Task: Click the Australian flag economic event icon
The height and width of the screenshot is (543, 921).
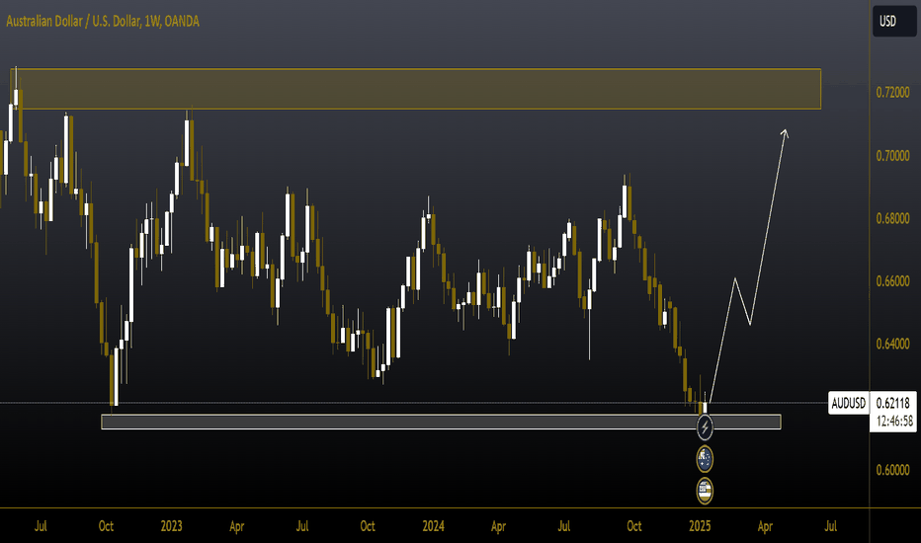Action: click(x=705, y=459)
